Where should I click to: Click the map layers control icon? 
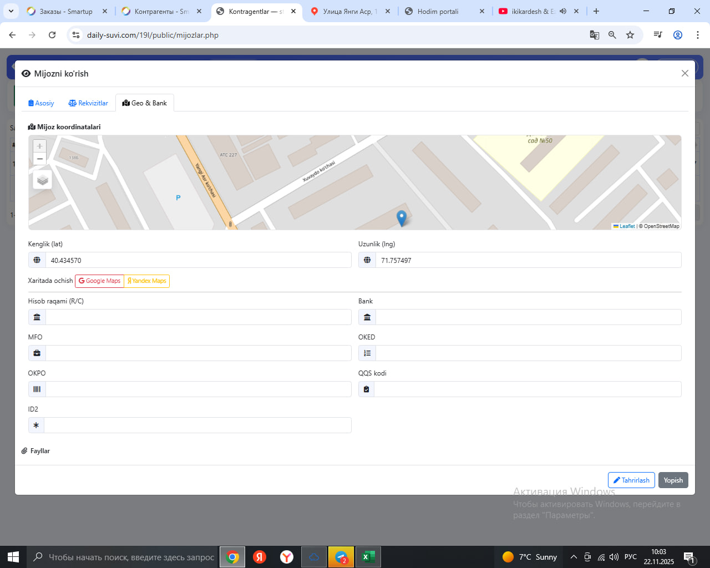(43, 180)
